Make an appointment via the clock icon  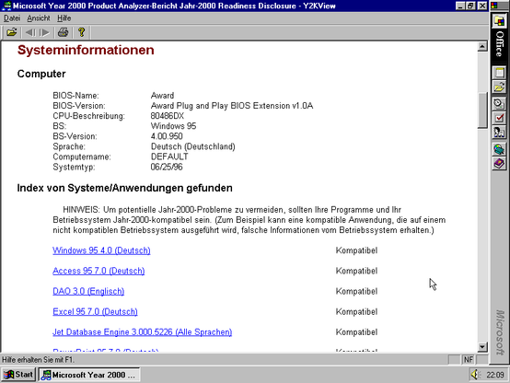click(x=499, y=104)
